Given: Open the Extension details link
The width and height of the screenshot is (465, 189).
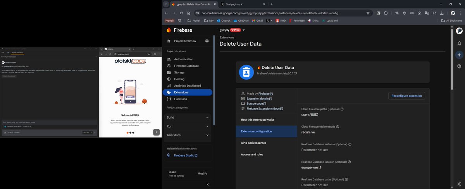Looking at the screenshot, I should coord(259,99).
